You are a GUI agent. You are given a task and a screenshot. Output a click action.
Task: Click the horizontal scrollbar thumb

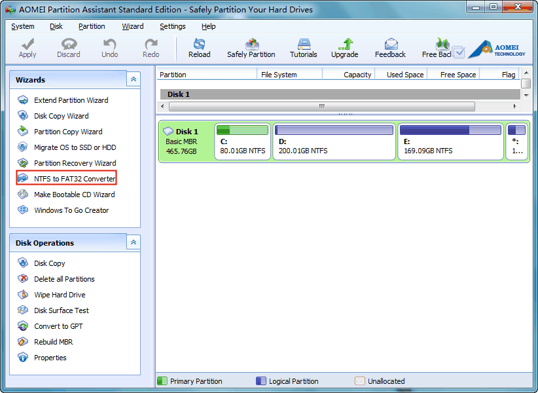[x=322, y=106]
